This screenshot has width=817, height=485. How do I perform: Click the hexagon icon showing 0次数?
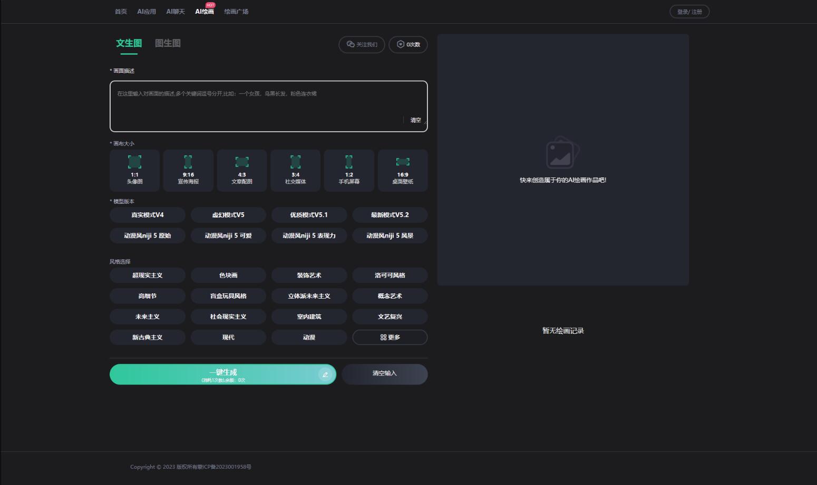pyautogui.click(x=401, y=44)
